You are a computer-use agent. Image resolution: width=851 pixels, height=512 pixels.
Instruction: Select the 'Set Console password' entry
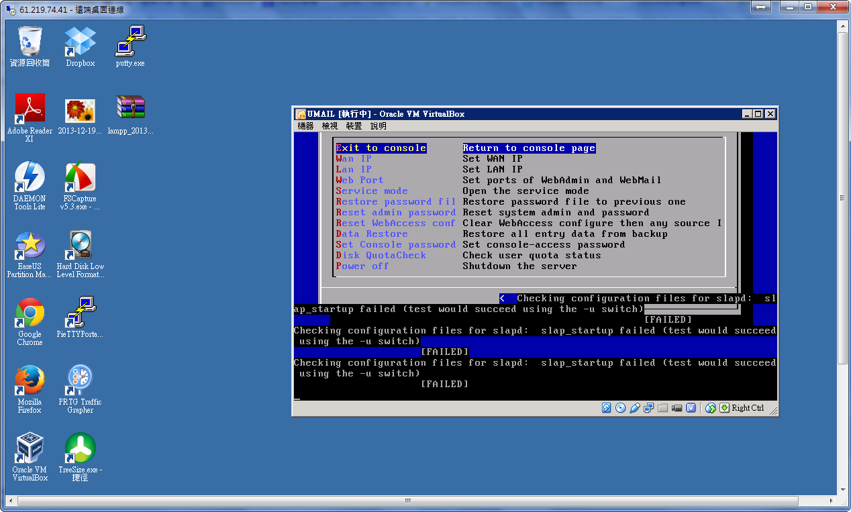[396, 245]
